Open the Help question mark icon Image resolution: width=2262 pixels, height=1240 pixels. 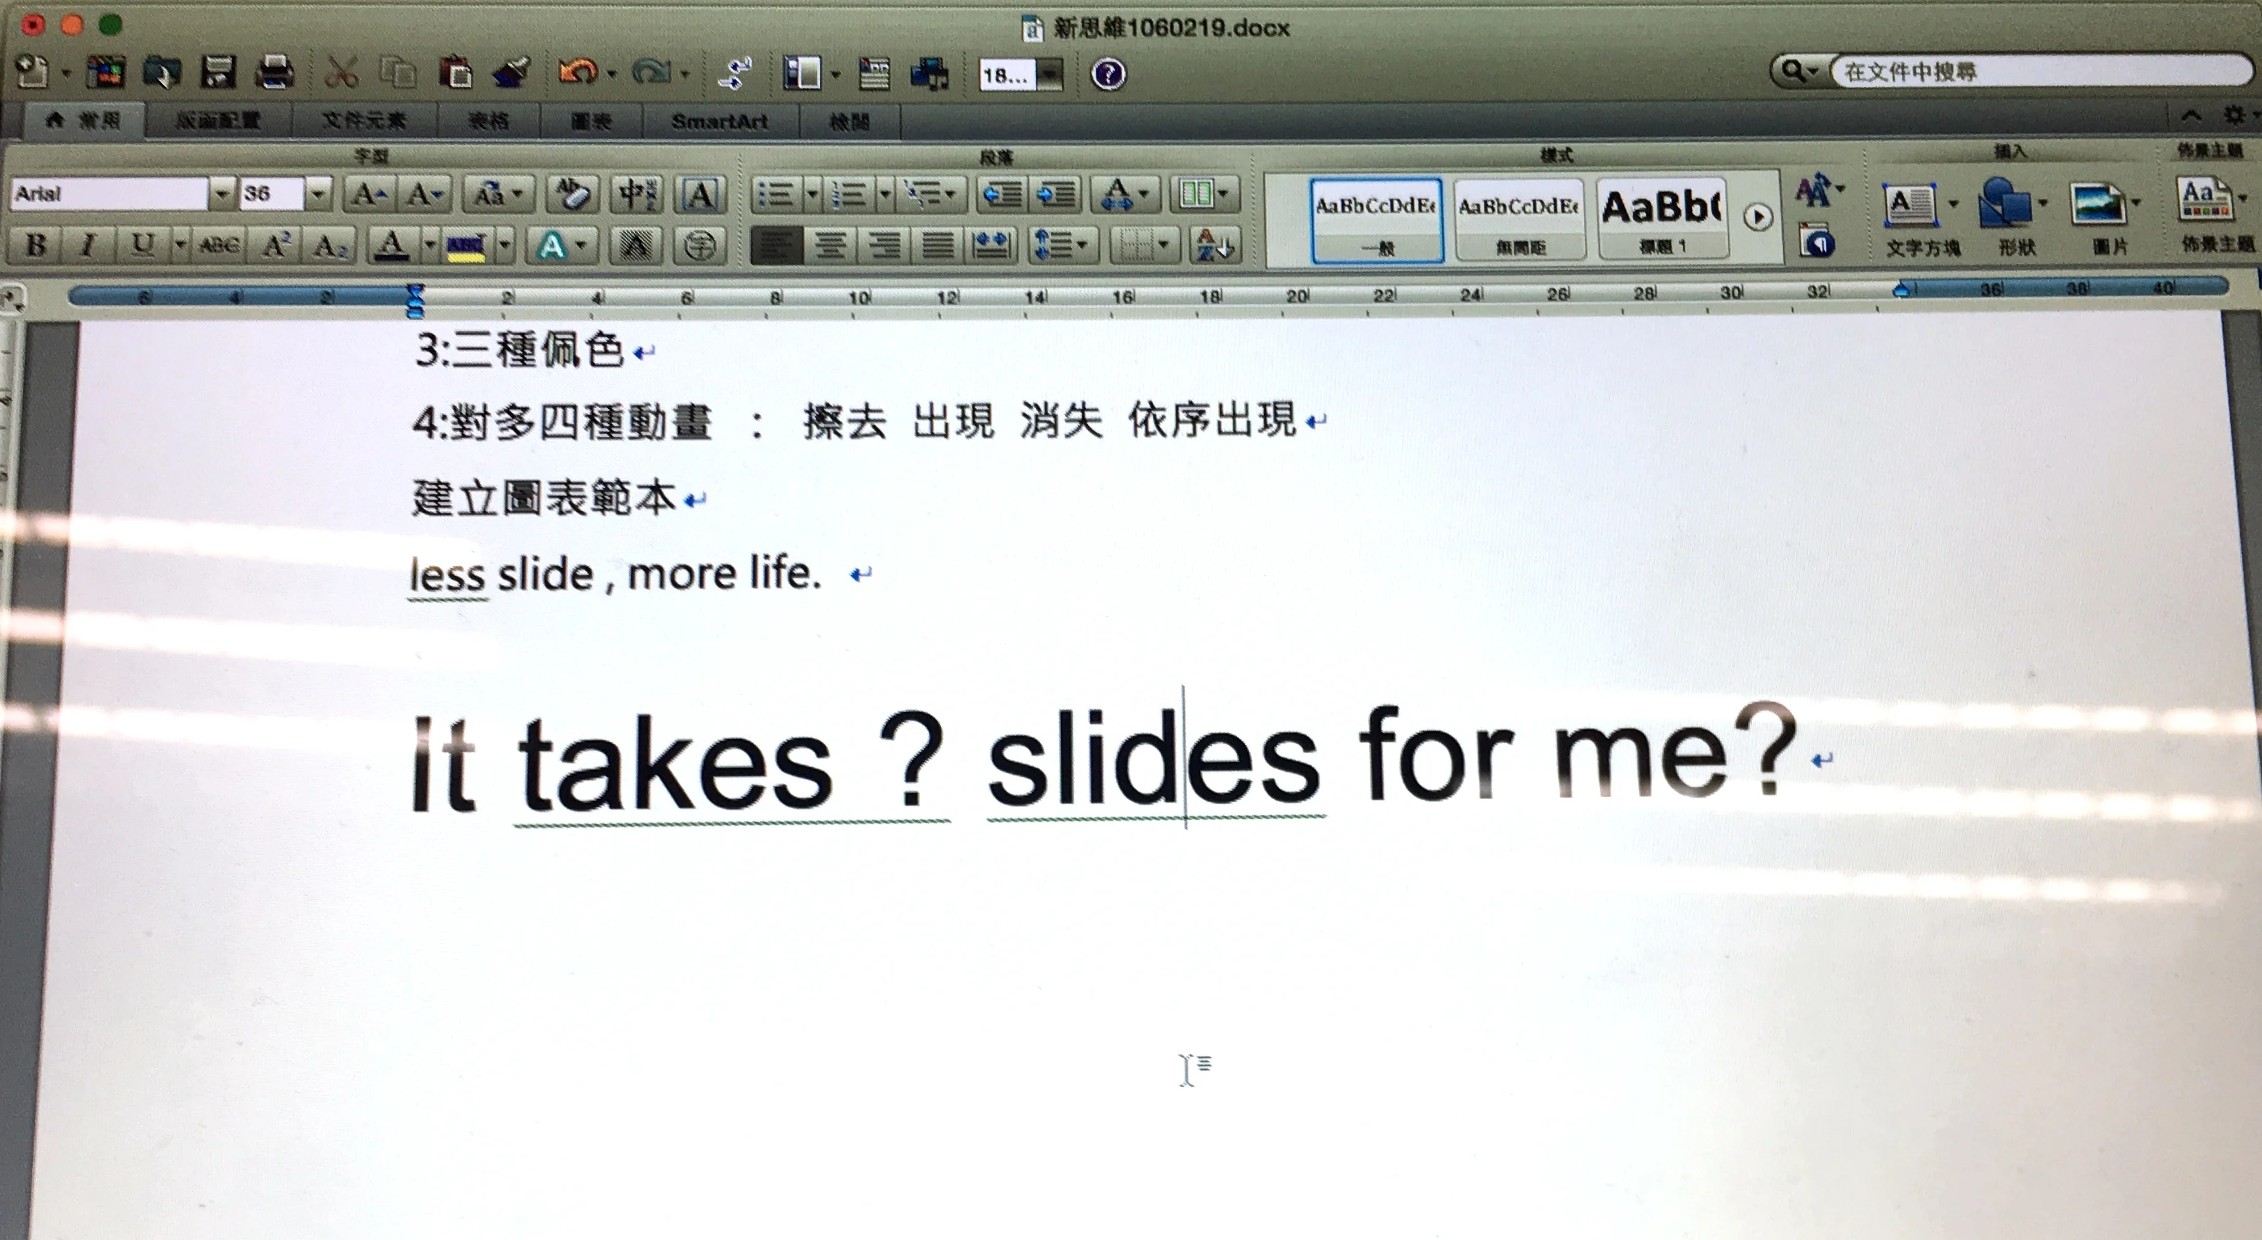coord(1108,74)
